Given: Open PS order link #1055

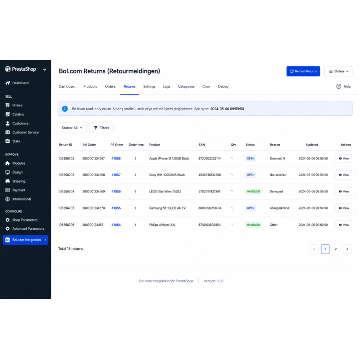Looking at the screenshot, I should [x=116, y=208].
